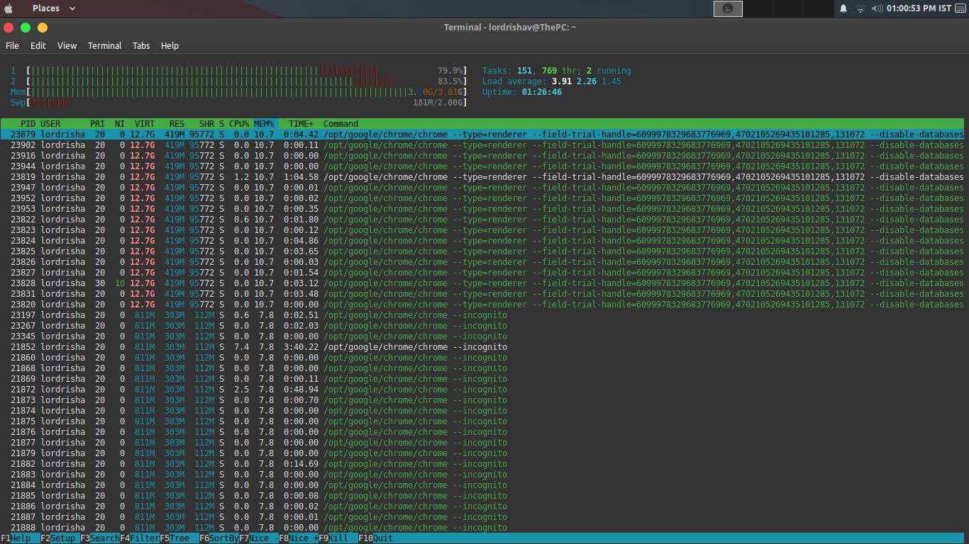Click the Command column header
The image size is (969, 544).
341,124
